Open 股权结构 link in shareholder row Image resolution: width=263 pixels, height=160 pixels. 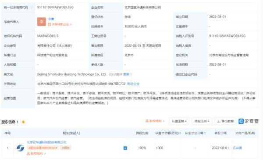[x=36, y=153]
